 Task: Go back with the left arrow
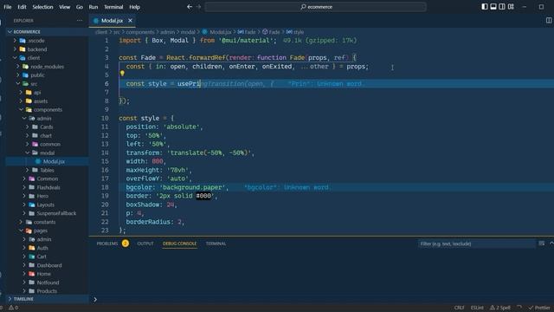pyautogui.click(x=190, y=7)
